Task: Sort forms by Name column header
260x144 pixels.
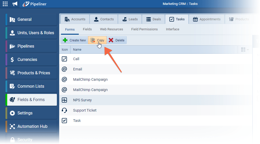Action: 77,50
